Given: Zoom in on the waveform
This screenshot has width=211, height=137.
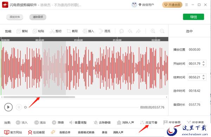Looking at the screenshot, I should point(153,31).
